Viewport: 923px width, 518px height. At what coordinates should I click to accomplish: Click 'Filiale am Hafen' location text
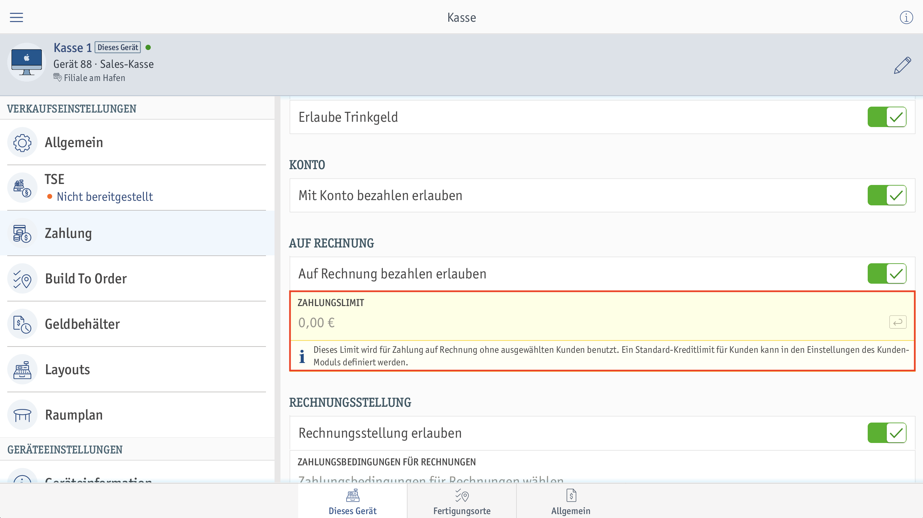pos(94,78)
